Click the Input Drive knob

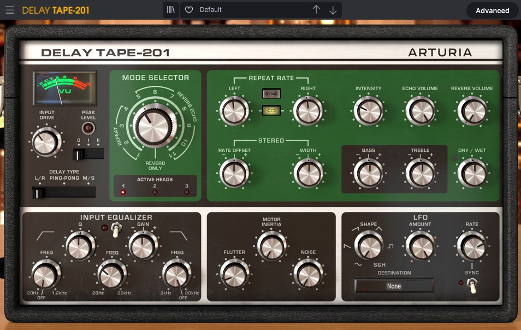tap(46, 142)
